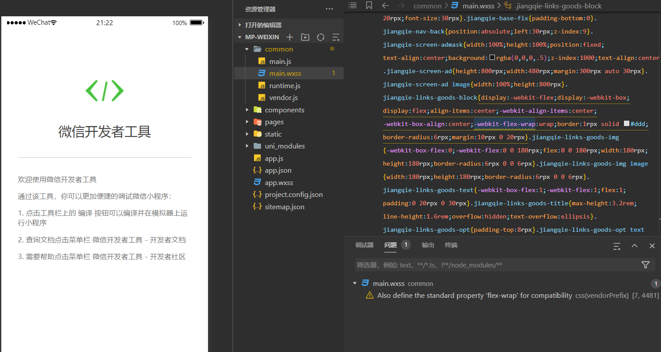This screenshot has width=661, height=352.
Task: Click the 资源管理器 panel title
Action: tap(260, 9)
